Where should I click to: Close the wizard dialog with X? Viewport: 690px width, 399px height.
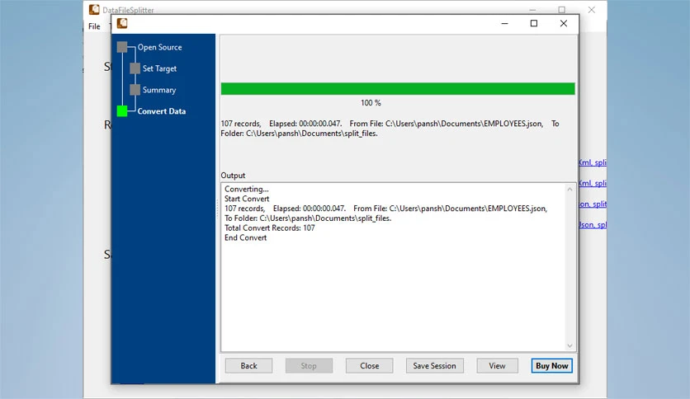click(563, 23)
